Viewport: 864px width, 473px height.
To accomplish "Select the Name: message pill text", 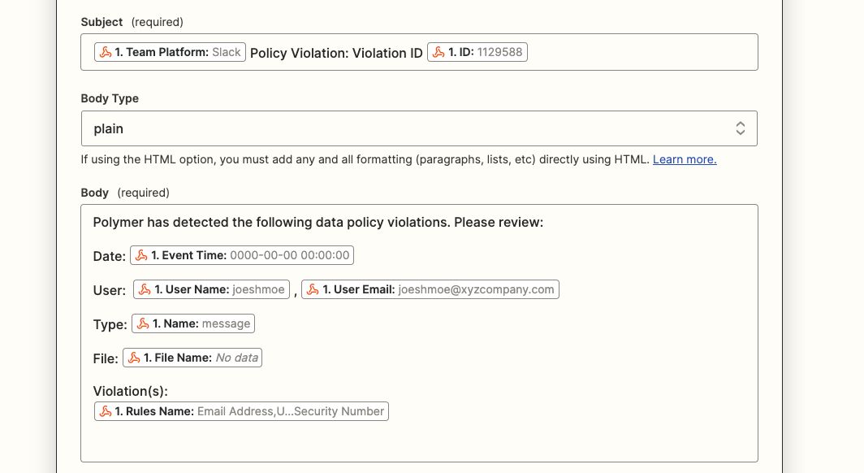I will [x=201, y=323].
